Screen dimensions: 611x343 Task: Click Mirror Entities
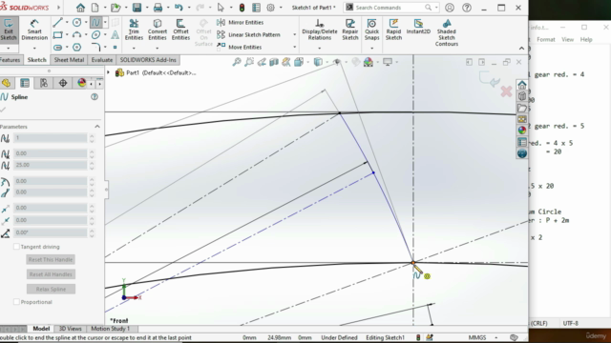tap(240, 22)
